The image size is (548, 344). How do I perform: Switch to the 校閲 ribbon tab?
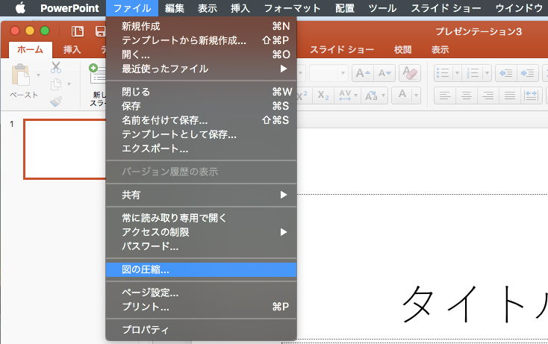(402, 50)
